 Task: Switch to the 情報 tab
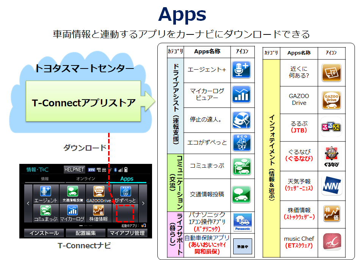[x=45, y=179]
